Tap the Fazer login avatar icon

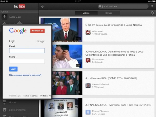coord(4,17)
